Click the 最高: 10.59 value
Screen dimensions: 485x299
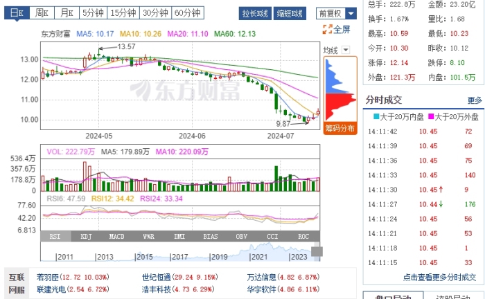point(399,33)
